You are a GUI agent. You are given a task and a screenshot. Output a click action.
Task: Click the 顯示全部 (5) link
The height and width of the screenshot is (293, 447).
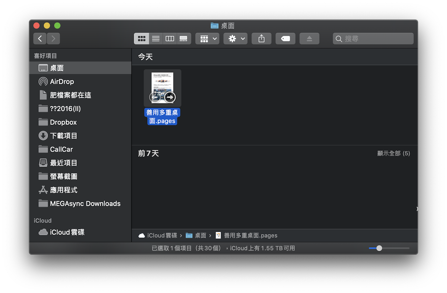click(x=394, y=153)
